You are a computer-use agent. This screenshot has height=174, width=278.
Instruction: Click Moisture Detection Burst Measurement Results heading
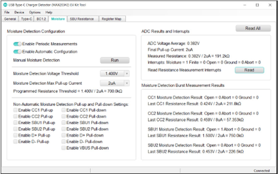click(183, 85)
